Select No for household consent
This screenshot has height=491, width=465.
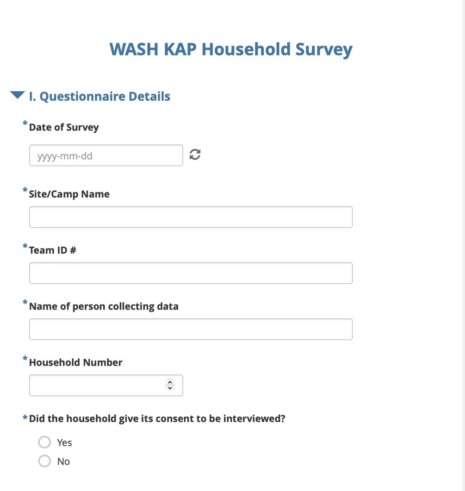44,461
